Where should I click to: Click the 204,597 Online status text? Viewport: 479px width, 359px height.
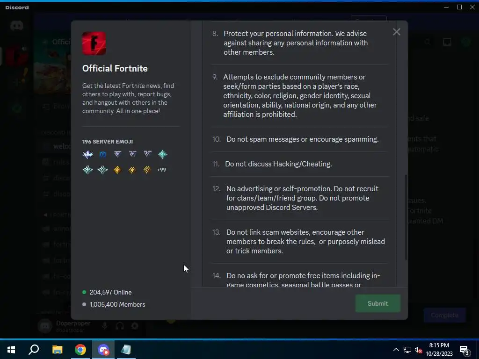point(110,292)
